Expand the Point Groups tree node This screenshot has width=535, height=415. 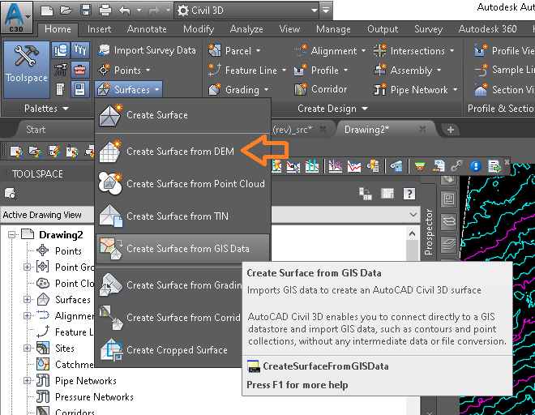coord(27,267)
